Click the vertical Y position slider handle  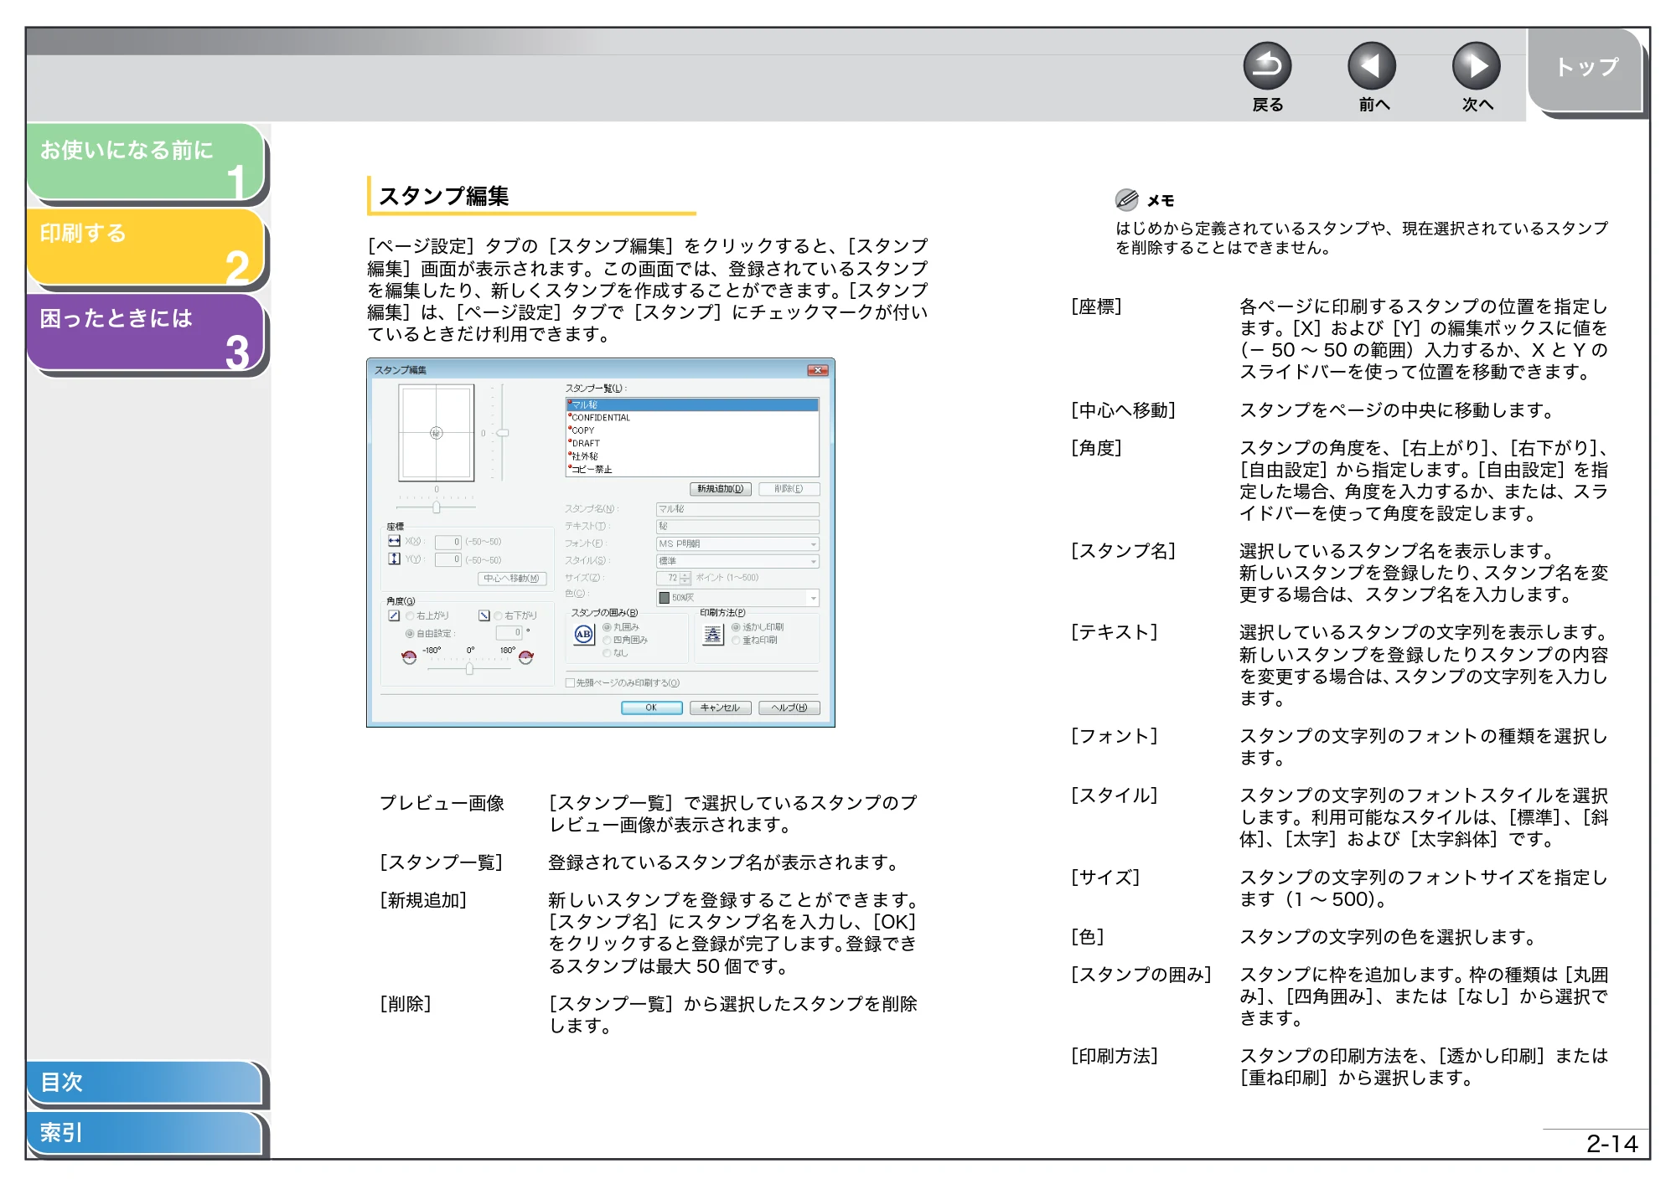[x=503, y=433]
